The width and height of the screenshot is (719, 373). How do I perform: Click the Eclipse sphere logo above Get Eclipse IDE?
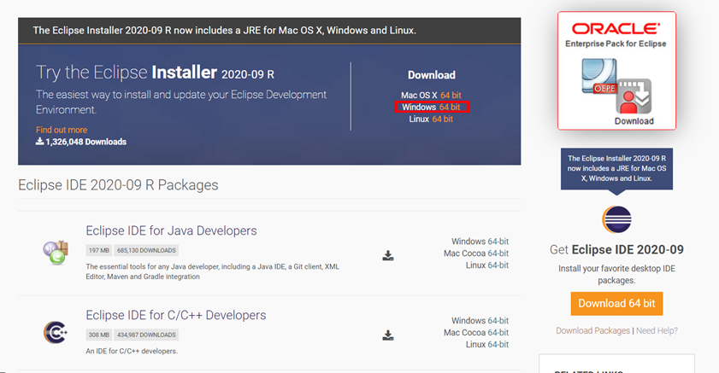click(x=616, y=219)
